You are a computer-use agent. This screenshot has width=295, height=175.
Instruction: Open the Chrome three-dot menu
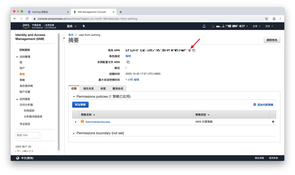coord(280,19)
